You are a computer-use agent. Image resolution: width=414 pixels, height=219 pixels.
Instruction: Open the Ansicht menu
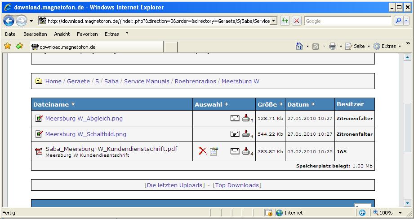62,34
